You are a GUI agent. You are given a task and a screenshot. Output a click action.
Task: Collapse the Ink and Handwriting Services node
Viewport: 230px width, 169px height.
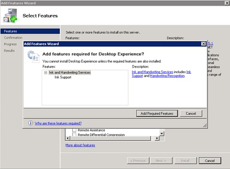pos(46,73)
